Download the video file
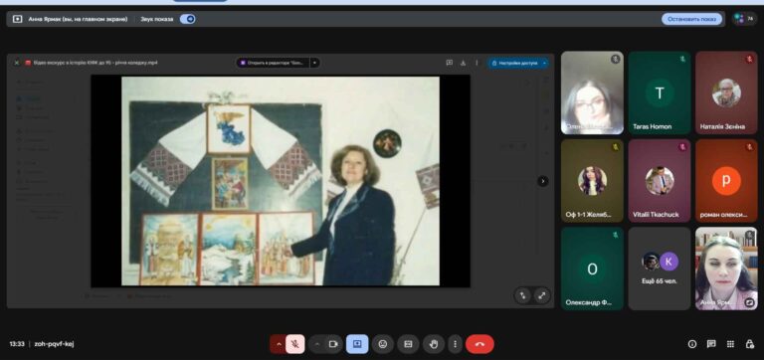The height and width of the screenshot is (360, 764). click(463, 63)
